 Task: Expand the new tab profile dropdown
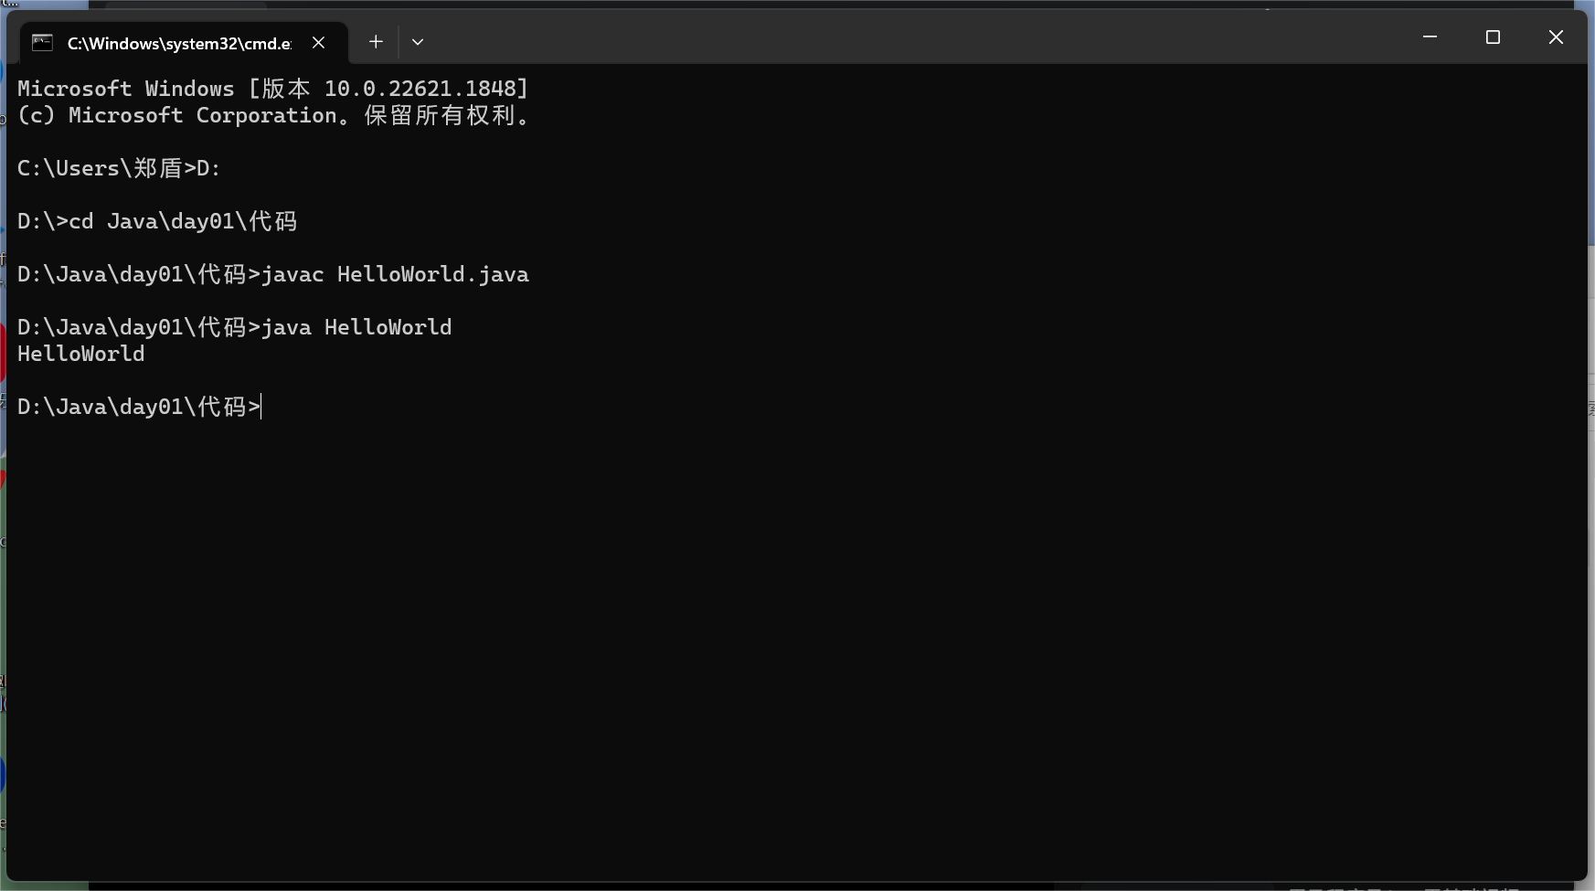(x=418, y=42)
